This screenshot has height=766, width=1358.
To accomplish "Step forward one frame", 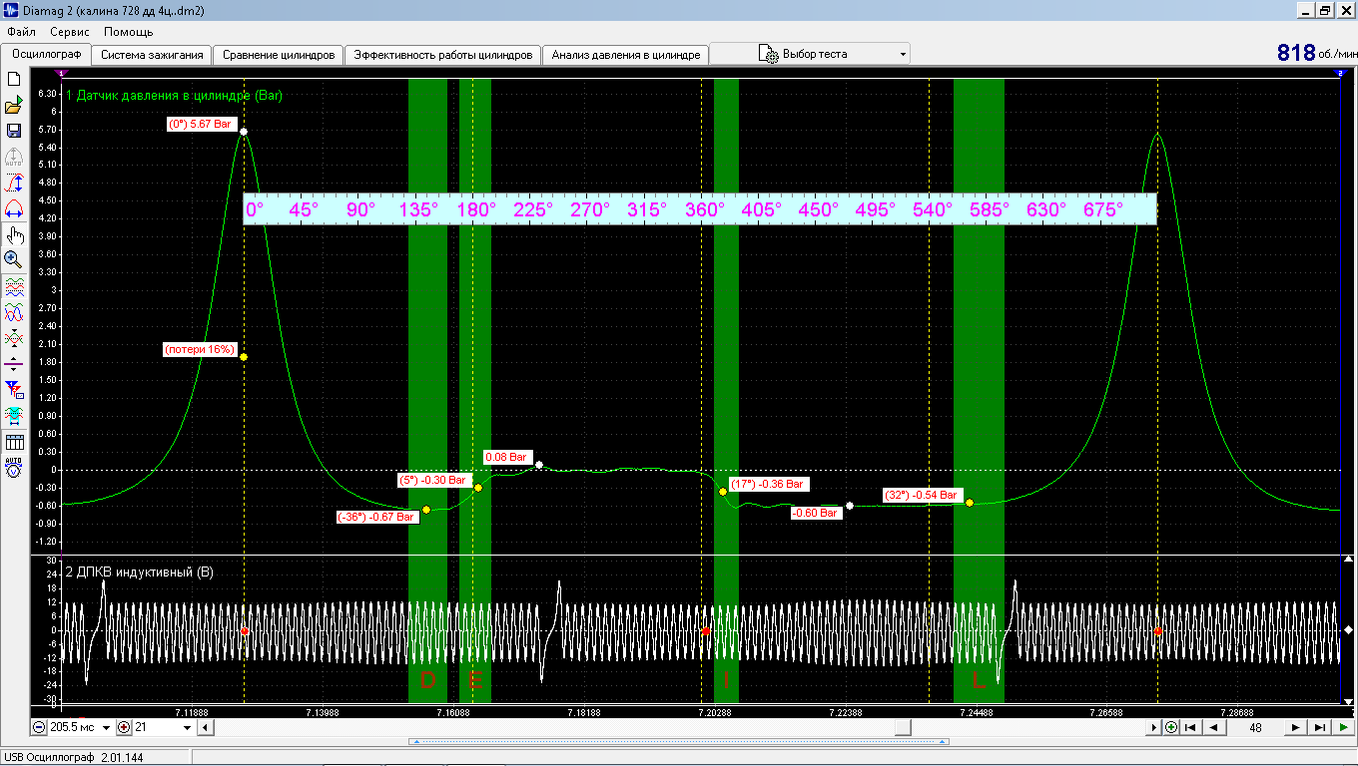I will [x=1296, y=727].
